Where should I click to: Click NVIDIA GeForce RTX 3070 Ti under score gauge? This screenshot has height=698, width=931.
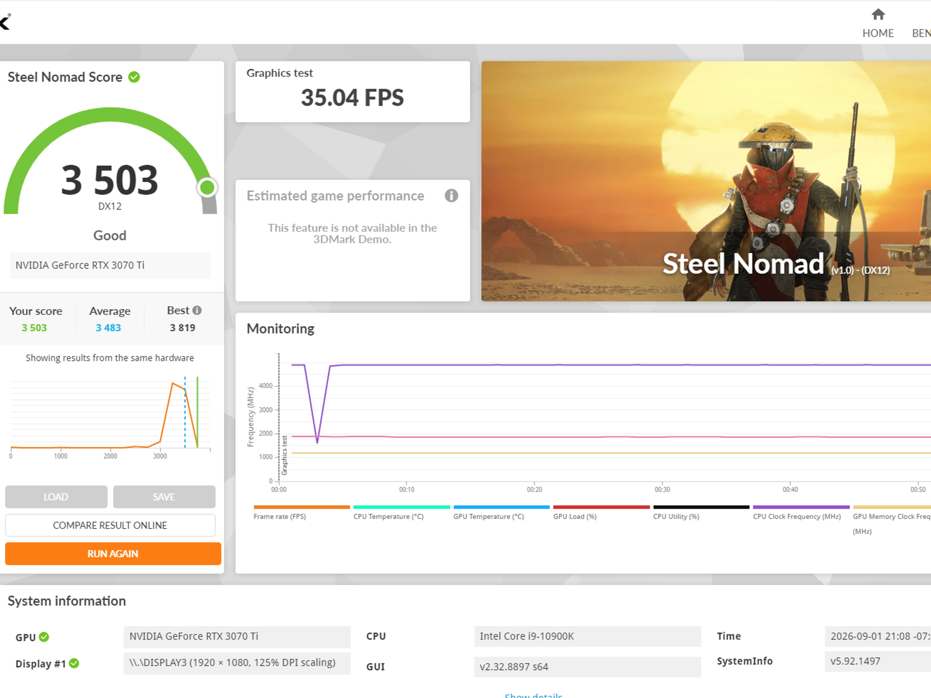point(110,265)
